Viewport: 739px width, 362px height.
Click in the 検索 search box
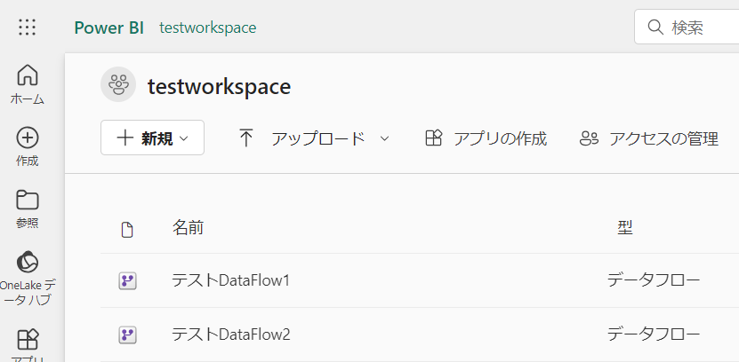687,28
